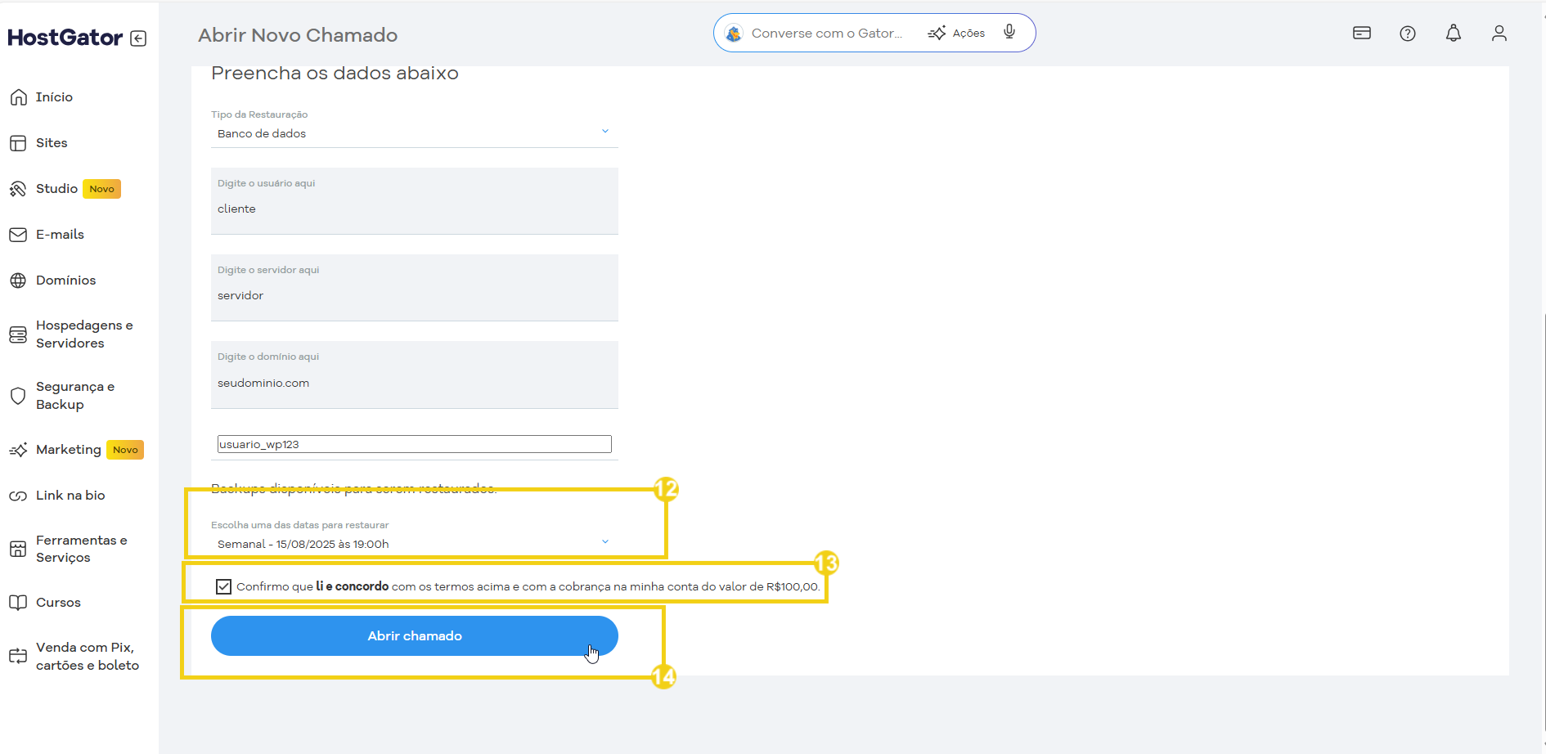1546x754 pixels.
Task: Click the Domínios globe icon
Action: coord(18,281)
